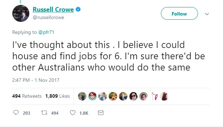Open the last liker avatar in row
223x127 pixels.
coord(164,96)
